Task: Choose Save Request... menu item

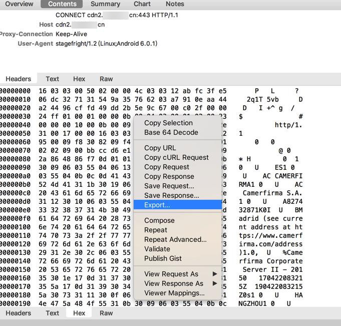Action: click(178, 186)
